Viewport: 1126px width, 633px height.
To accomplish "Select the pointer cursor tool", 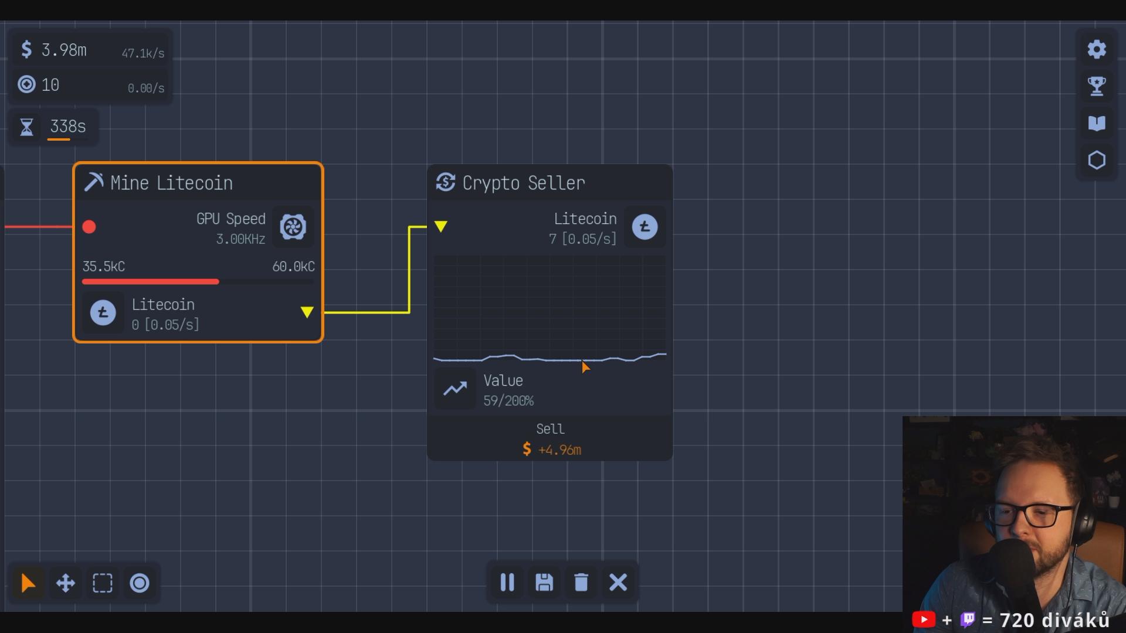I will tap(28, 583).
